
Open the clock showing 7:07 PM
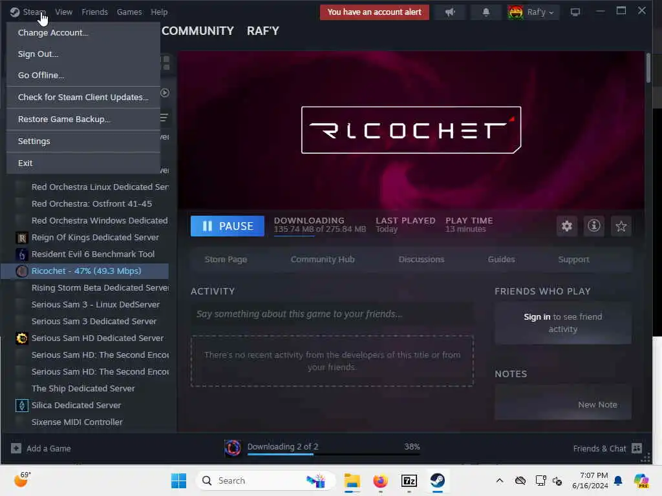(x=590, y=480)
